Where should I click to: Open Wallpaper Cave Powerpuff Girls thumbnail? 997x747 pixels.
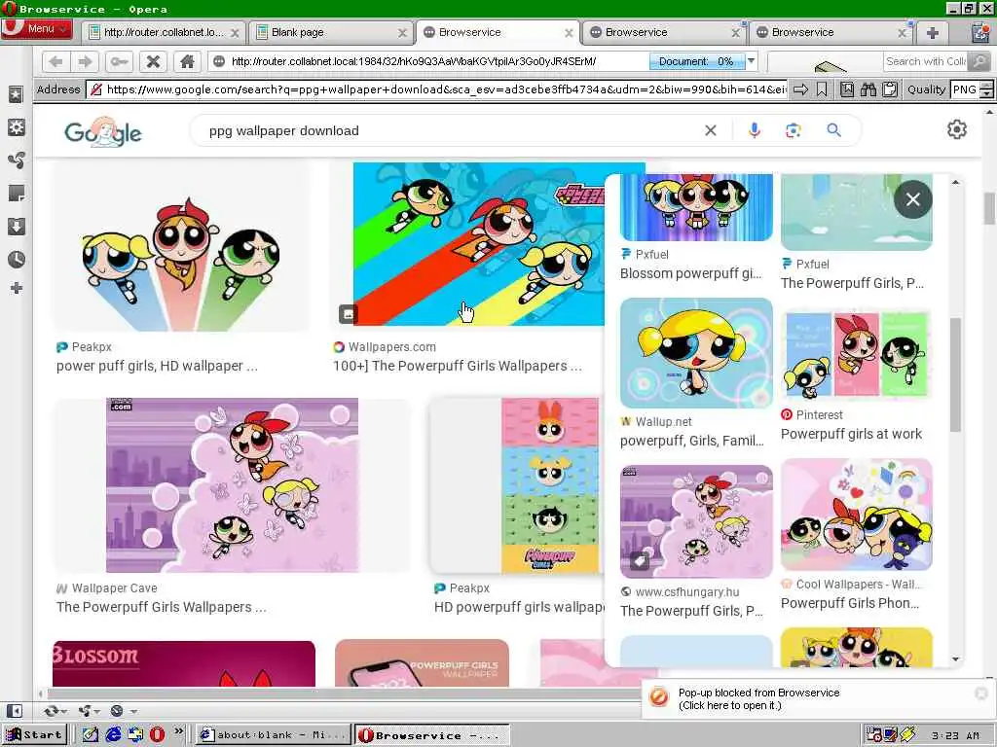coord(232,485)
